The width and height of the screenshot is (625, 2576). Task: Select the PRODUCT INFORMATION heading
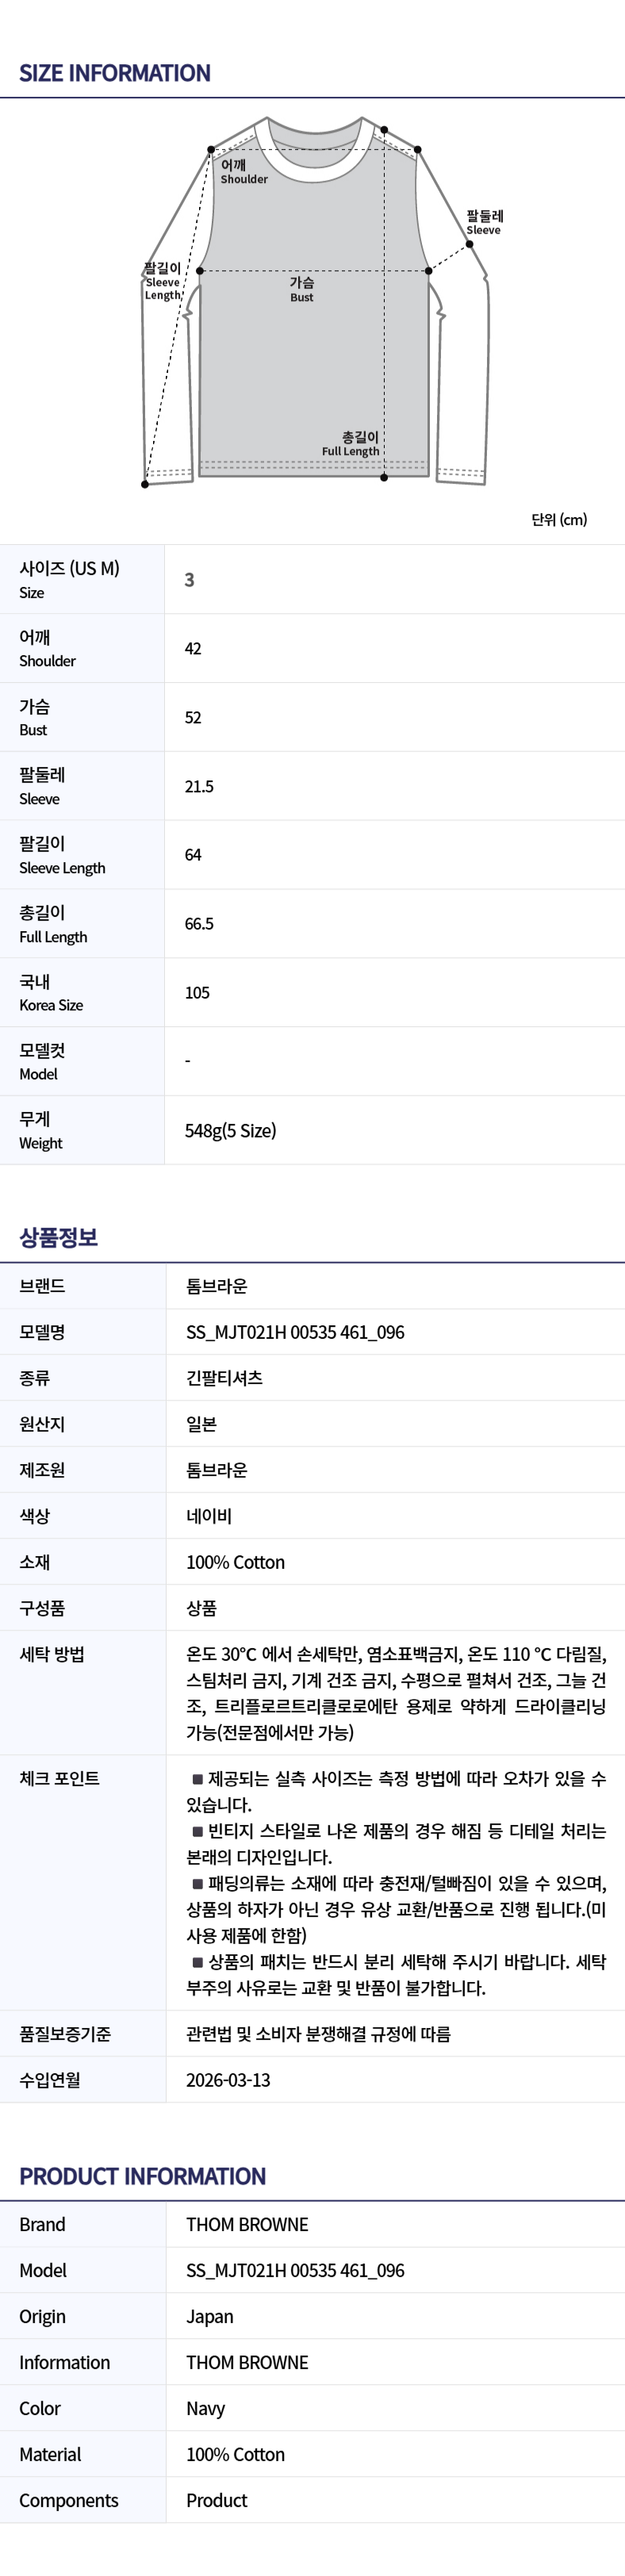143,2176
